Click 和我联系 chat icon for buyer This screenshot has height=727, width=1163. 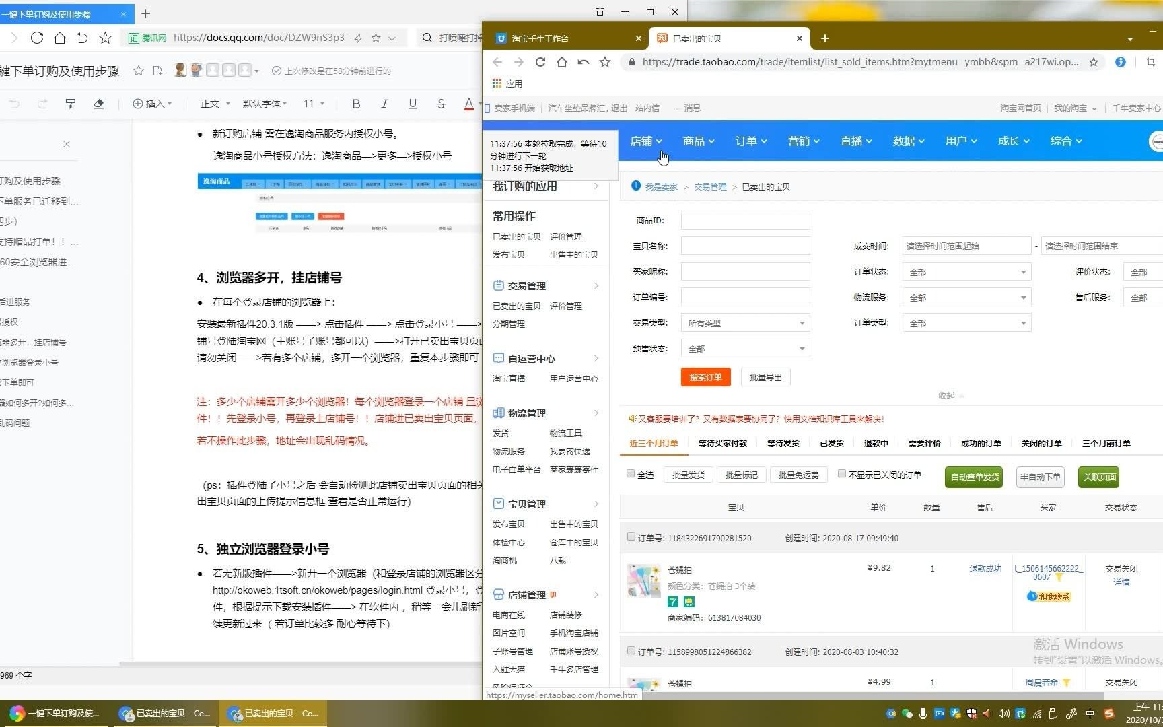coord(1049,596)
